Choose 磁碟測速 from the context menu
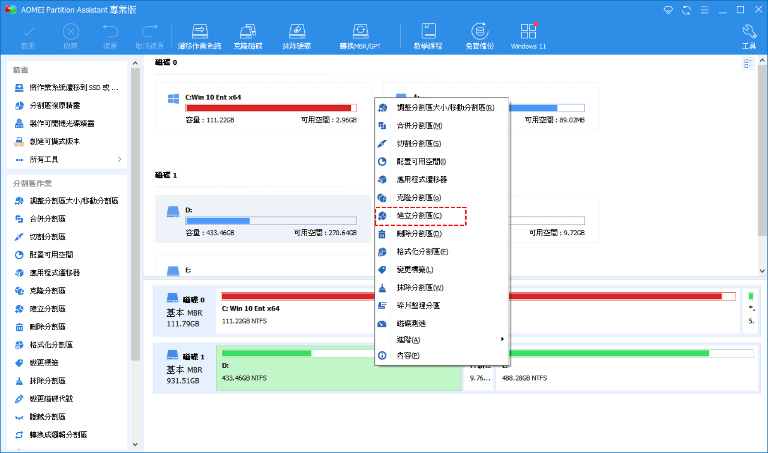This screenshot has height=453, width=768. click(x=442, y=323)
